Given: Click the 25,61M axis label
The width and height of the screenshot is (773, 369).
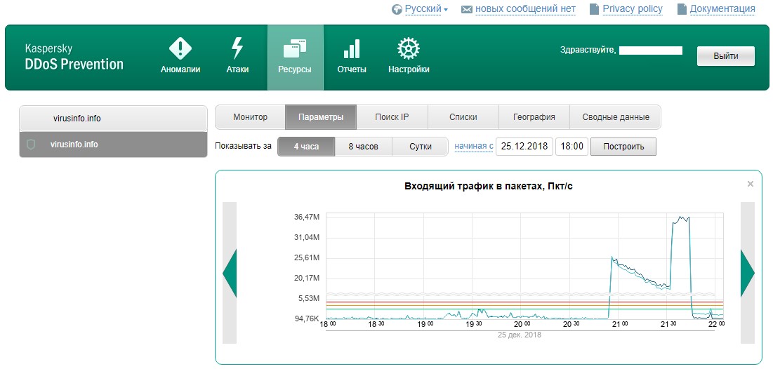Looking at the screenshot, I should pos(307,258).
